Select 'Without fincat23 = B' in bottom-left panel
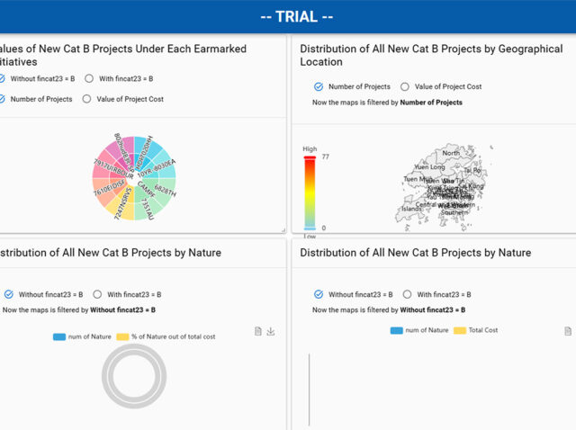The height and width of the screenshot is (430, 576). 9,294
